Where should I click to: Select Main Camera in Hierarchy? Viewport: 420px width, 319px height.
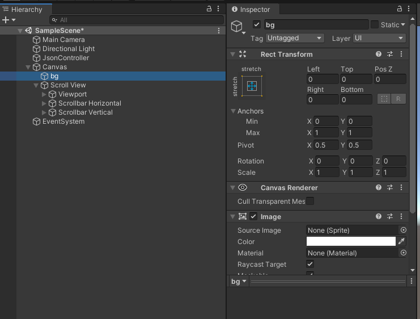(x=63, y=40)
